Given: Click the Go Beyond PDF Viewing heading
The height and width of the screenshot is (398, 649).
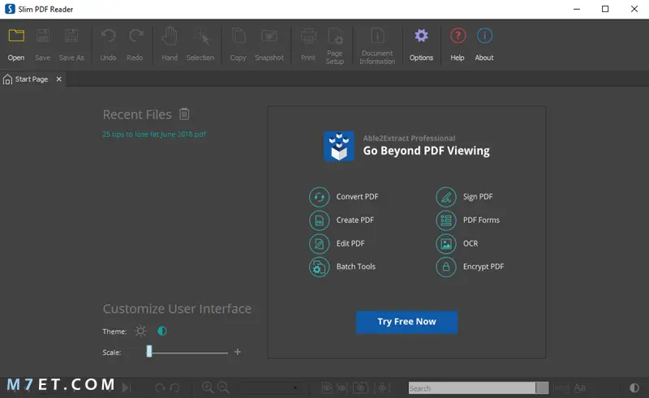Looking at the screenshot, I should pyautogui.click(x=427, y=151).
